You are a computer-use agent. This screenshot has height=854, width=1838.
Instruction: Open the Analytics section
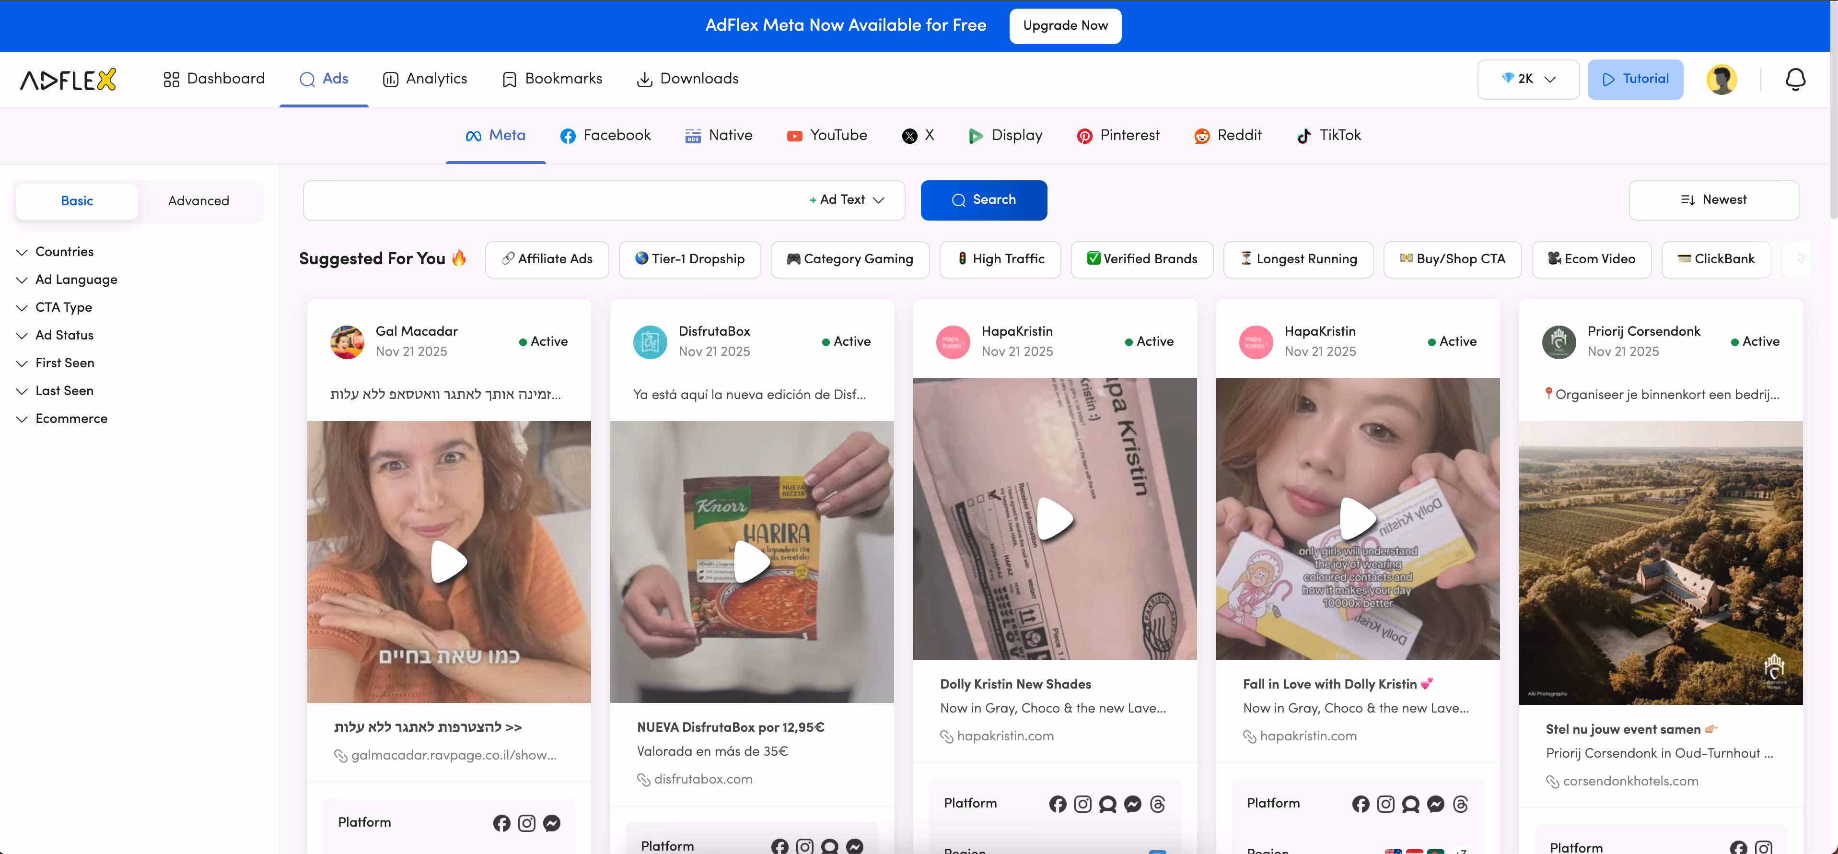pyautogui.click(x=425, y=79)
